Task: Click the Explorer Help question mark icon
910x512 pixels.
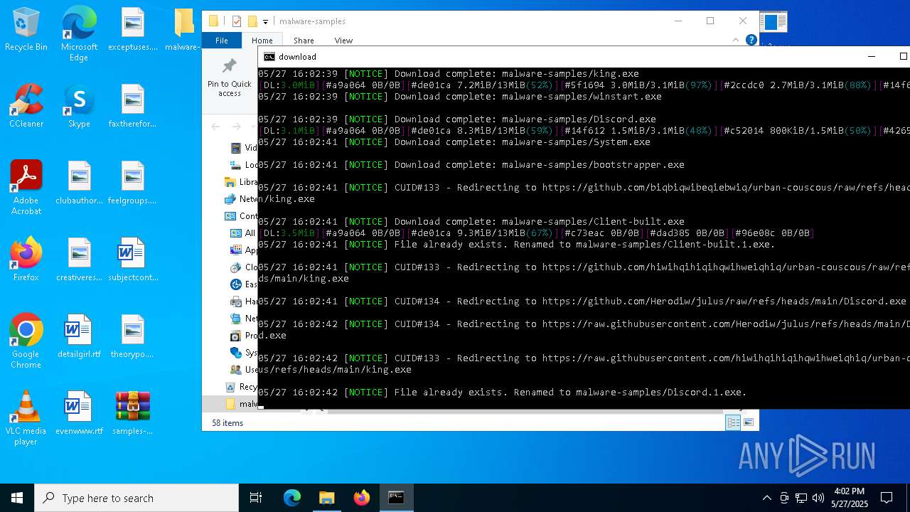Action: pos(751,40)
